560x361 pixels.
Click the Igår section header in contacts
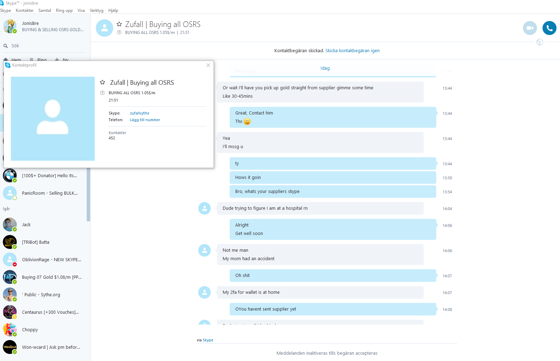pyautogui.click(x=7, y=209)
